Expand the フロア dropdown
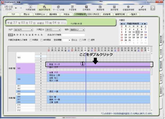Screen dimensions: 165x119 [x=24, y=30]
